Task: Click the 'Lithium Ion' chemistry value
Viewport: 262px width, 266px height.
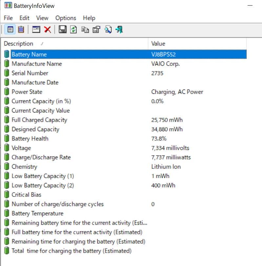Action: coord(166,167)
